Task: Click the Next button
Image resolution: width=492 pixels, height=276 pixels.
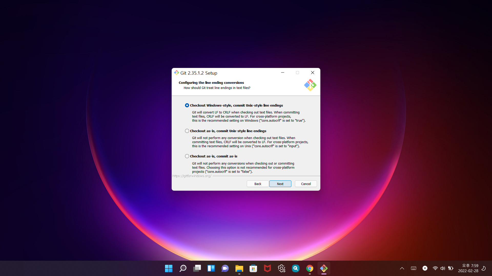Action: (x=280, y=184)
